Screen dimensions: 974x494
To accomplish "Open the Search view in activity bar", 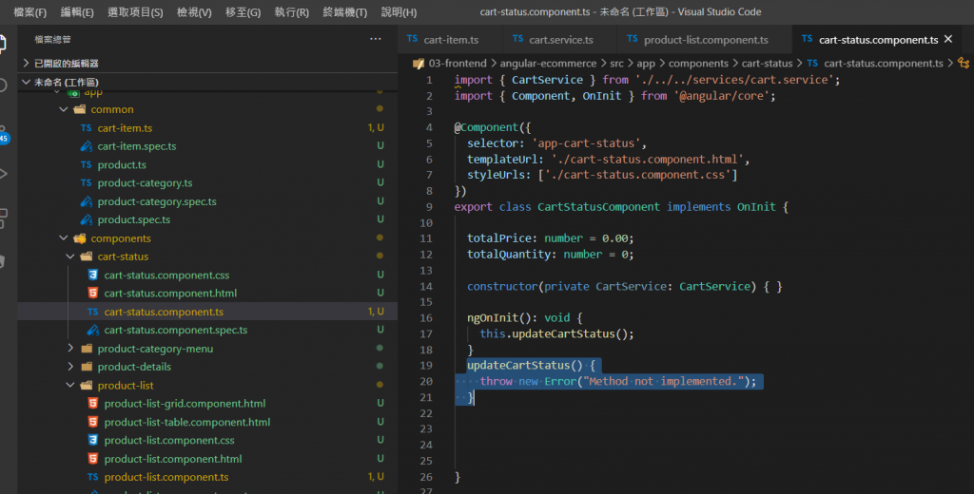I will [x=3, y=85].
